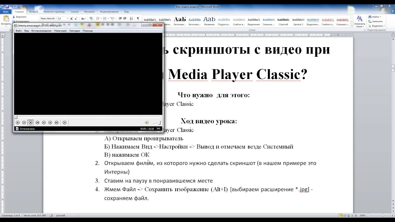The image size is (395, 222).
Task: Open the Customize Quick Access Toolbar dropdown
Action: coord(23,6)
